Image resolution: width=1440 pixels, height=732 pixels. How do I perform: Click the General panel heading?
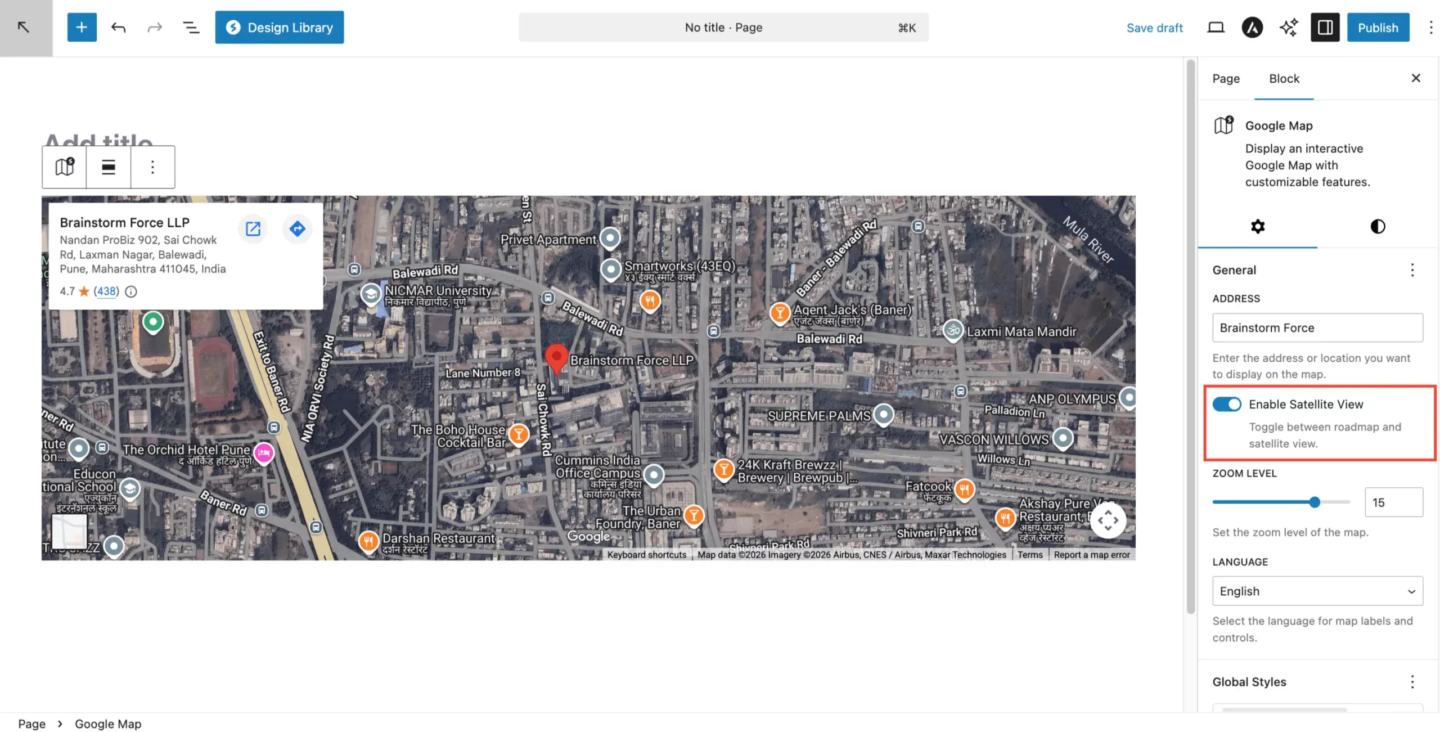coord(1234,270)
